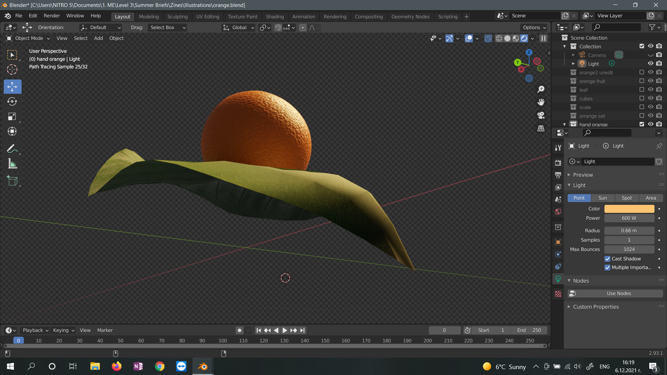The width and height of the screenshot is (667, 375).
Task: Open the Render menu
Action: coord(51,16)
